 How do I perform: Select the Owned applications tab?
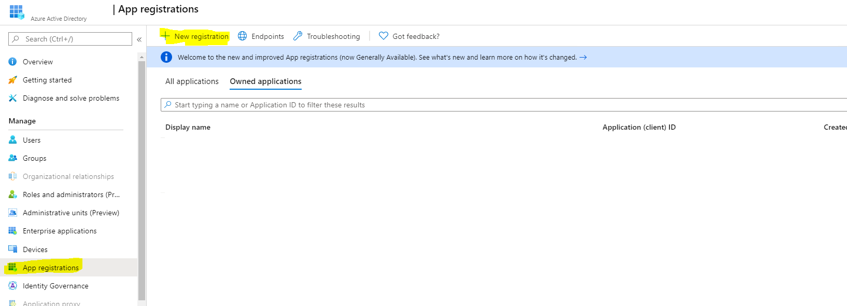pos(265,81)
